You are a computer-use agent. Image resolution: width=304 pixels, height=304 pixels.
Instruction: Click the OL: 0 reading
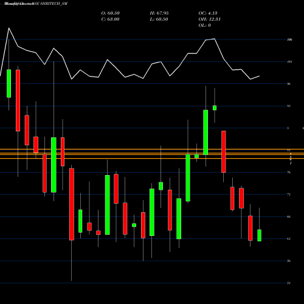(204, 26)
